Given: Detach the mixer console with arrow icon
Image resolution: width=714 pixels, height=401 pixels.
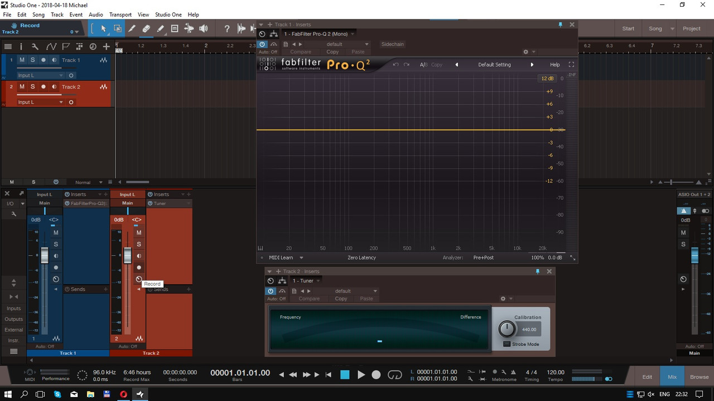Looking at the screenshot, I should pyautogui.click(x=21, y=193).
